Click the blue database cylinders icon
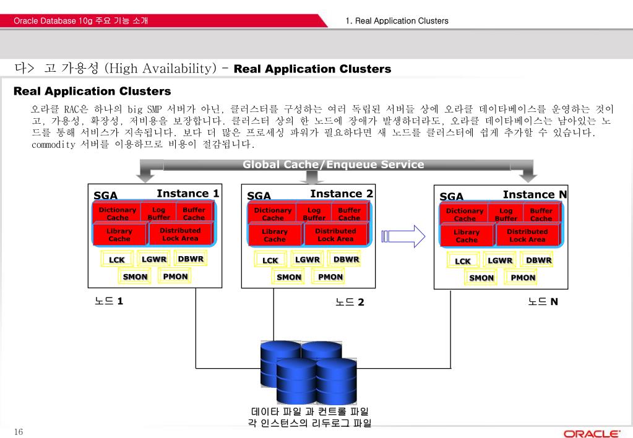This screenshot has width=633, height=438. (309, 372)
